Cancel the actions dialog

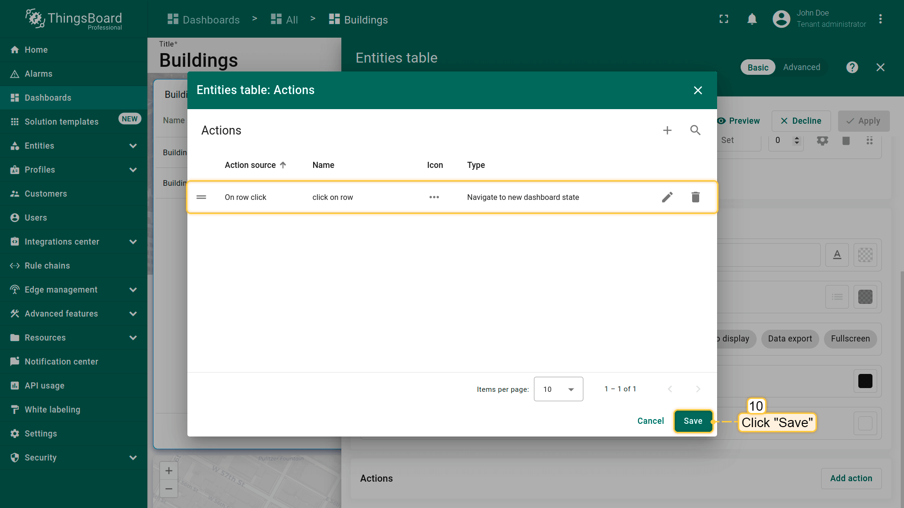click(x=650, y=421)
